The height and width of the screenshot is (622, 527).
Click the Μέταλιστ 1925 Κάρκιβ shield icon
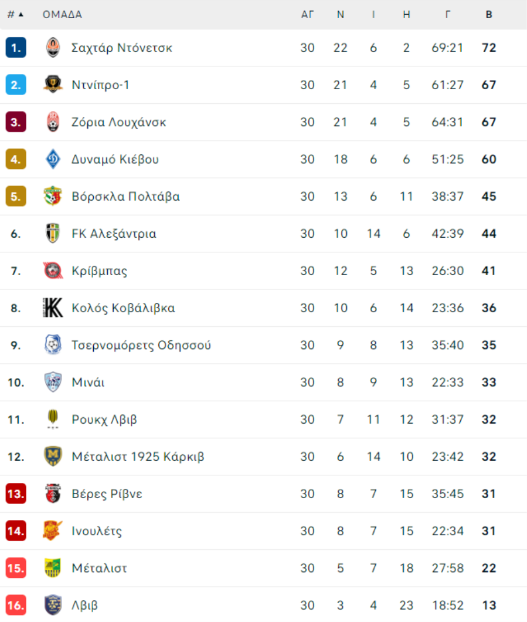coord(53,457)
